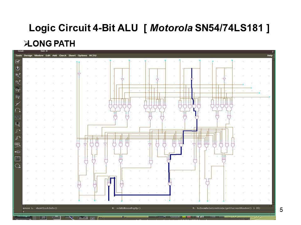
Task: Open the Property editor icon
Action: (18, 117)
